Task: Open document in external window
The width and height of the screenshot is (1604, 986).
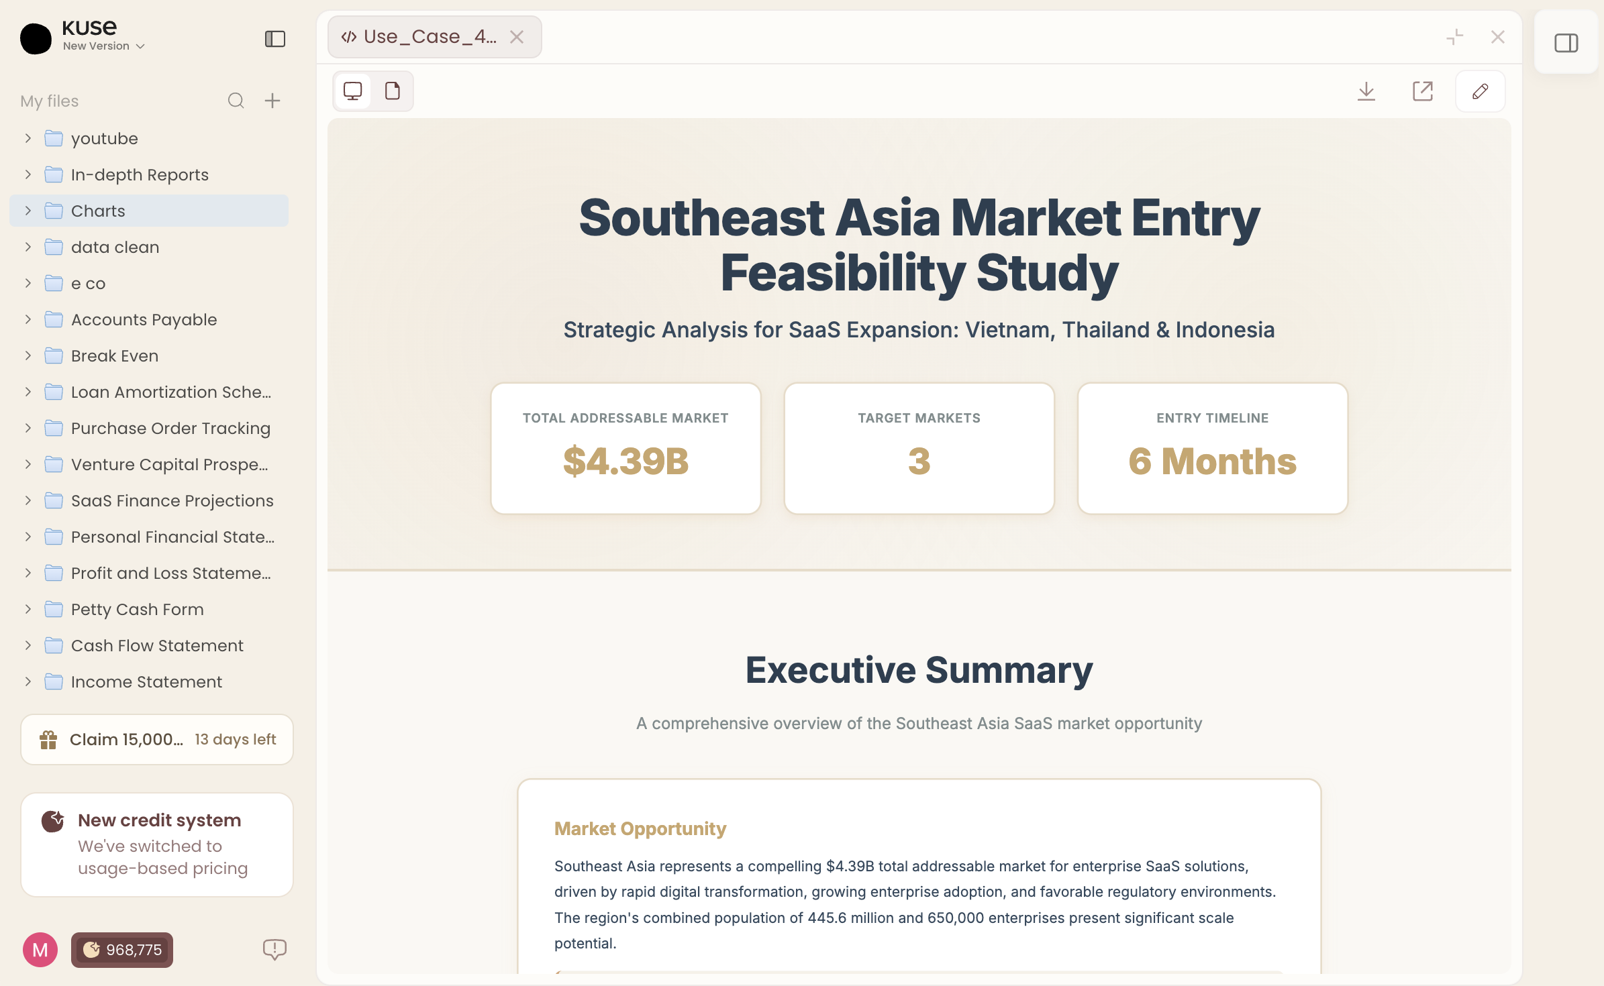Action: (x=1422, y=91)
